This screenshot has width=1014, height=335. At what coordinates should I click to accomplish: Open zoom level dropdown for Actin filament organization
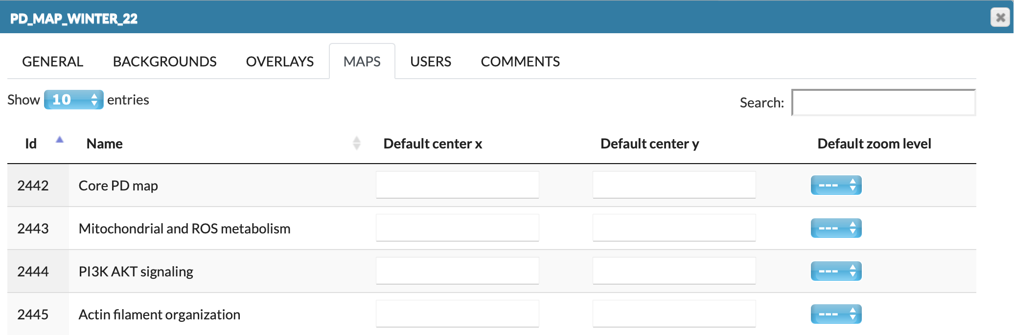pyautogui.click(x=835, y=314)
